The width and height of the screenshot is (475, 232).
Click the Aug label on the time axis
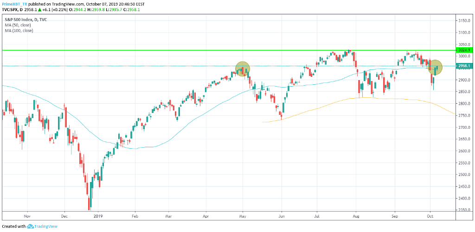tap(356, 216)
